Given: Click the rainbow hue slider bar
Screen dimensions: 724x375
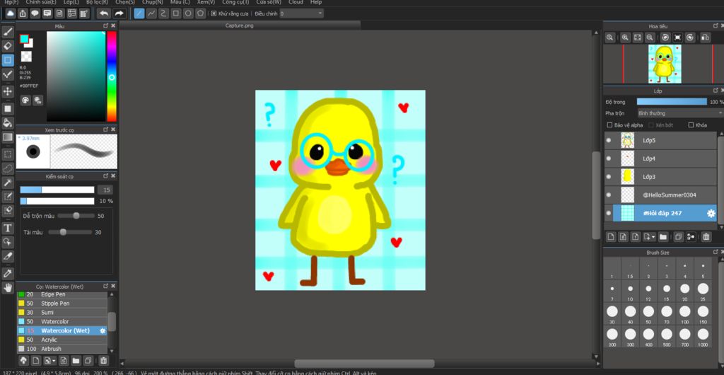Looking at the screenshot, I should pos(112,76).
